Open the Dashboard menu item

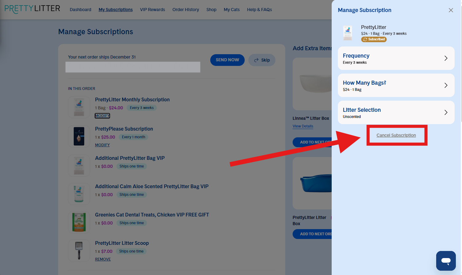click(x=81, y=10)
